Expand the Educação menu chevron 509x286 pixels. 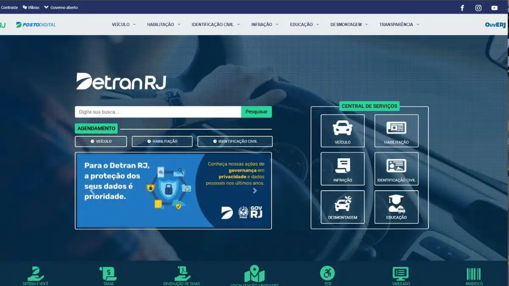317,24
